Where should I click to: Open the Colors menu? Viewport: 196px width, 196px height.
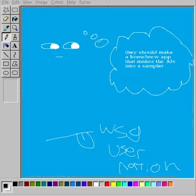[57, 2]
